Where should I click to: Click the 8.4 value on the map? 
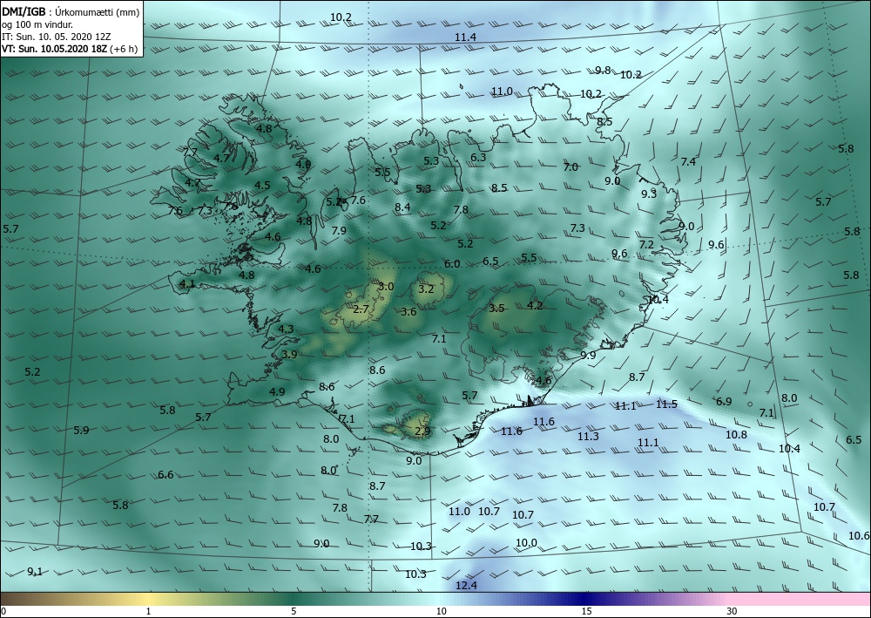point(402,207)
